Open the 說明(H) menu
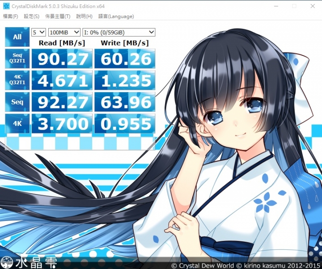The width and height of the screenshot is (322, 269). (84, 17)
